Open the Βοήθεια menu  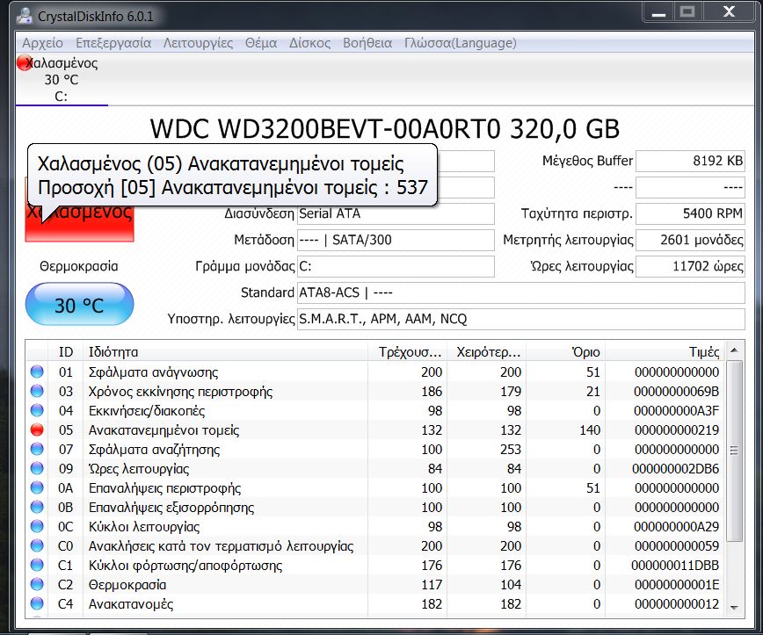coord(367,43)
